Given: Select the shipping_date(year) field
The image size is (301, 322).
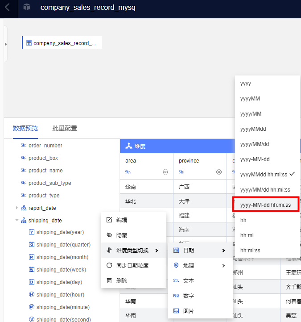Looking at the screenshot, I should (x=60, y=232).
